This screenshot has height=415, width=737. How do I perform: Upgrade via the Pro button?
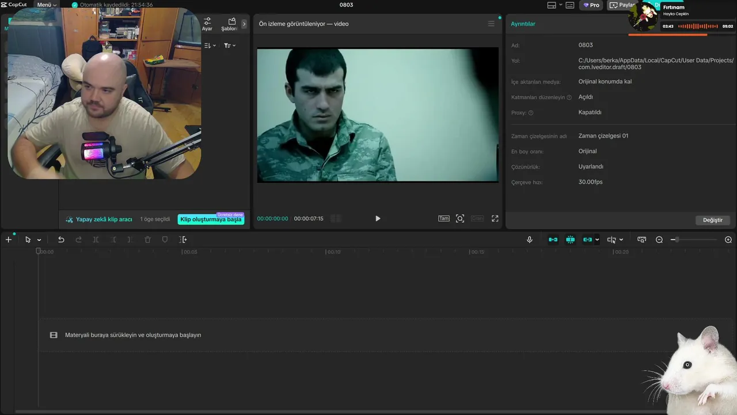click(591, 5)
